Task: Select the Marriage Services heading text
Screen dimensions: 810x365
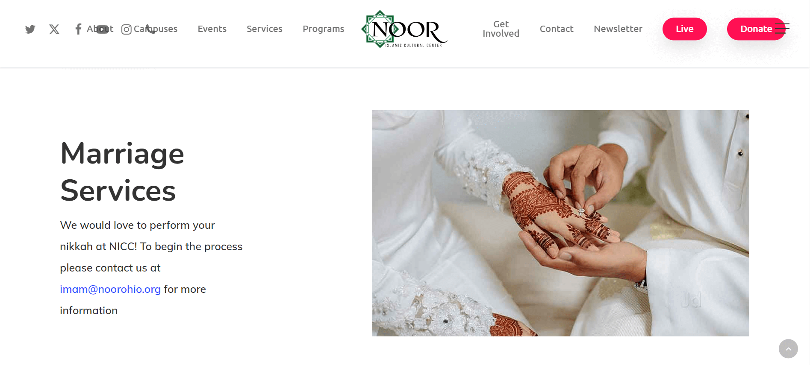Action: 122,172
